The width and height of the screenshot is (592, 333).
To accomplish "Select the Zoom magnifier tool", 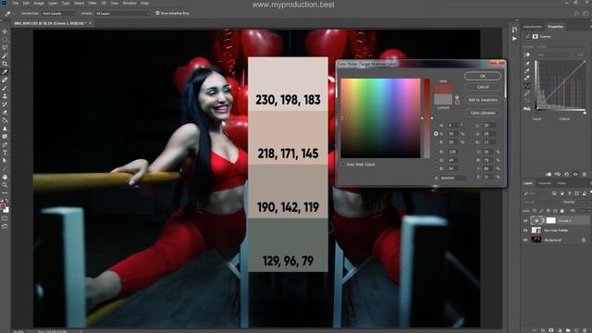I will point(5,185).
